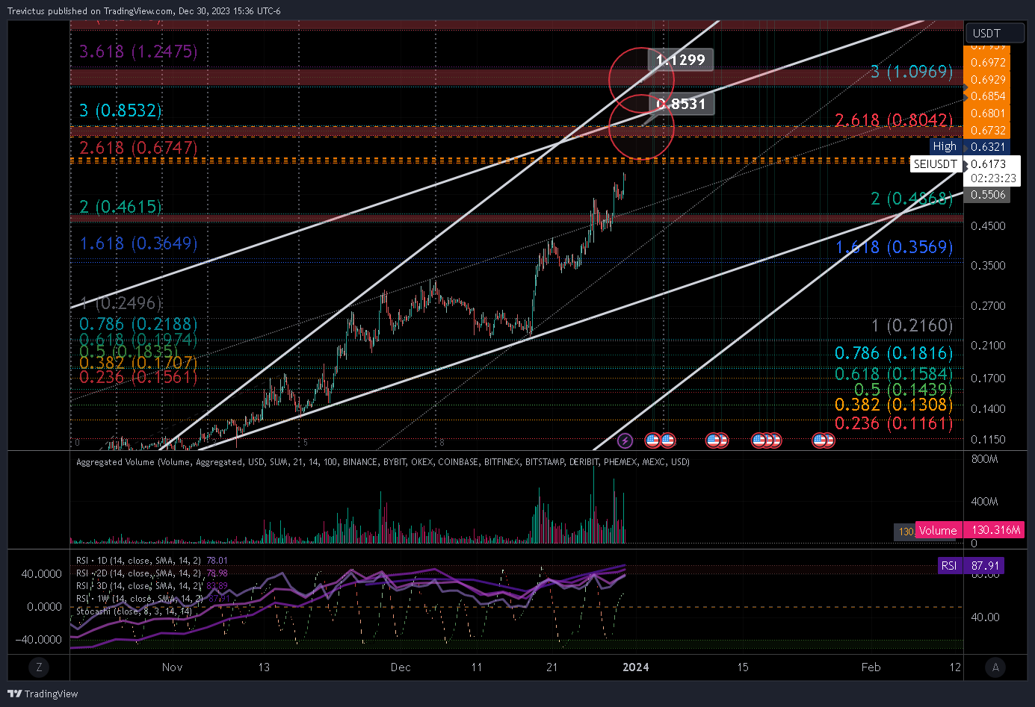This screenshot has width=1035, height=707.
Task: Select the RSI 1W indicator legend
Action: tap(152, 598)
